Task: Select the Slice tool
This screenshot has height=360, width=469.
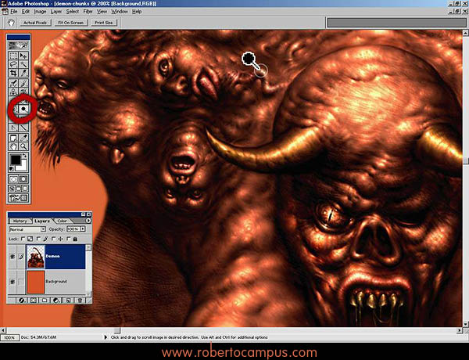Action: [23, 73]
